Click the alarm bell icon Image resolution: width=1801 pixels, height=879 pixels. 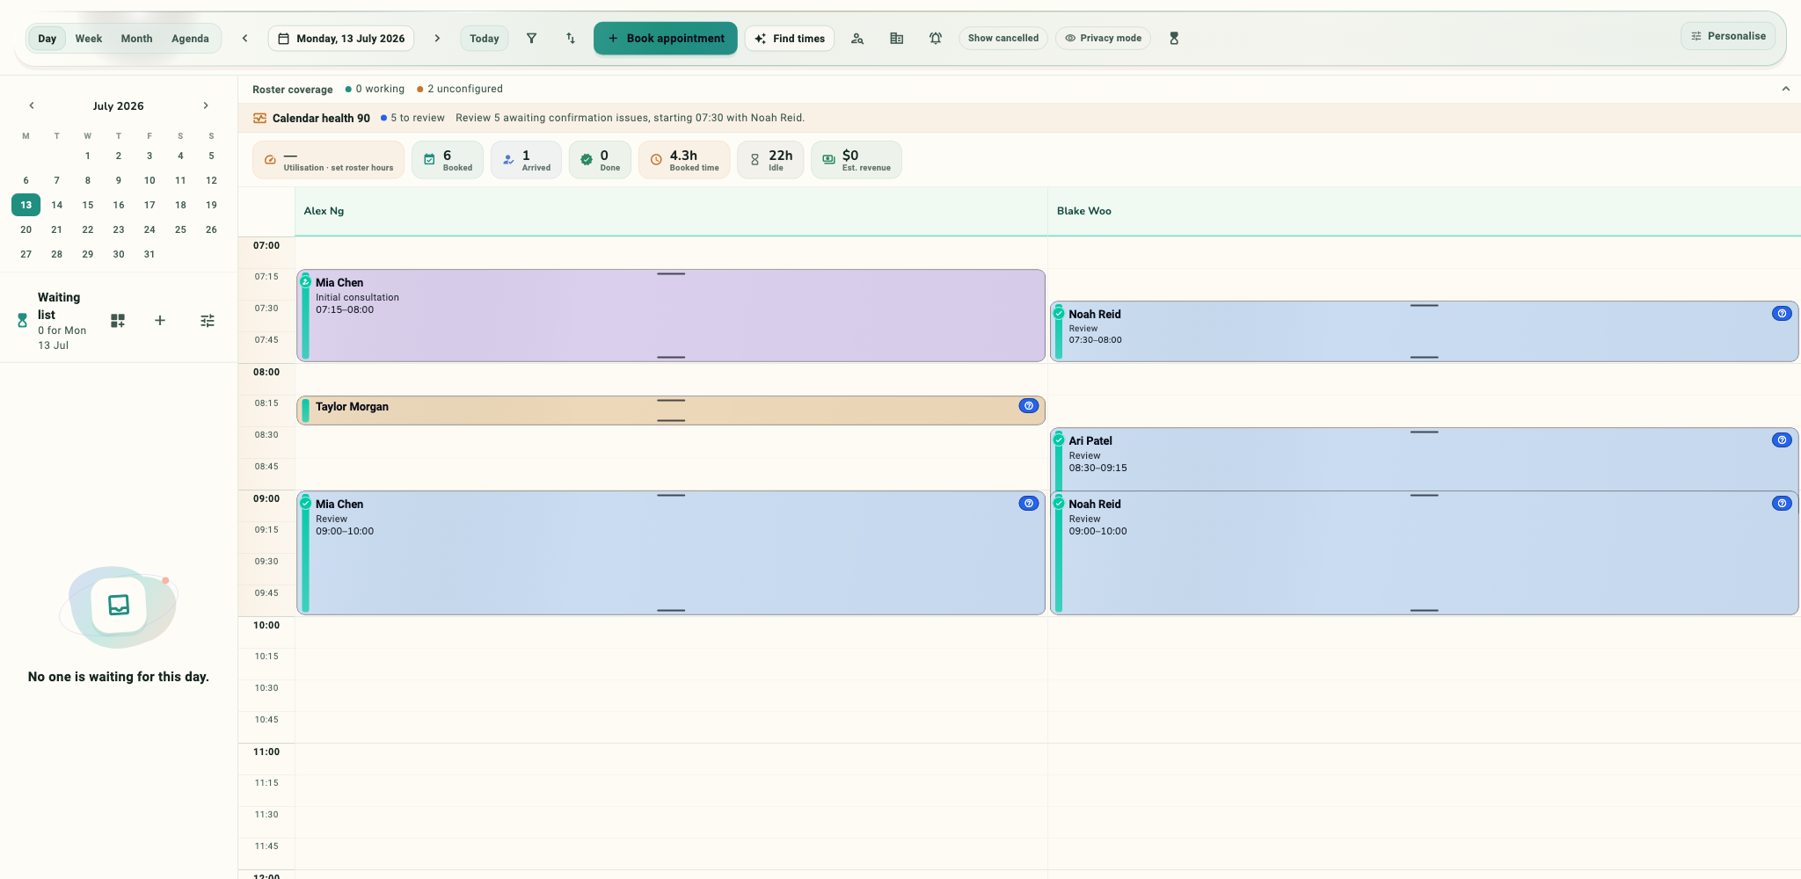(x=935, y=39)
